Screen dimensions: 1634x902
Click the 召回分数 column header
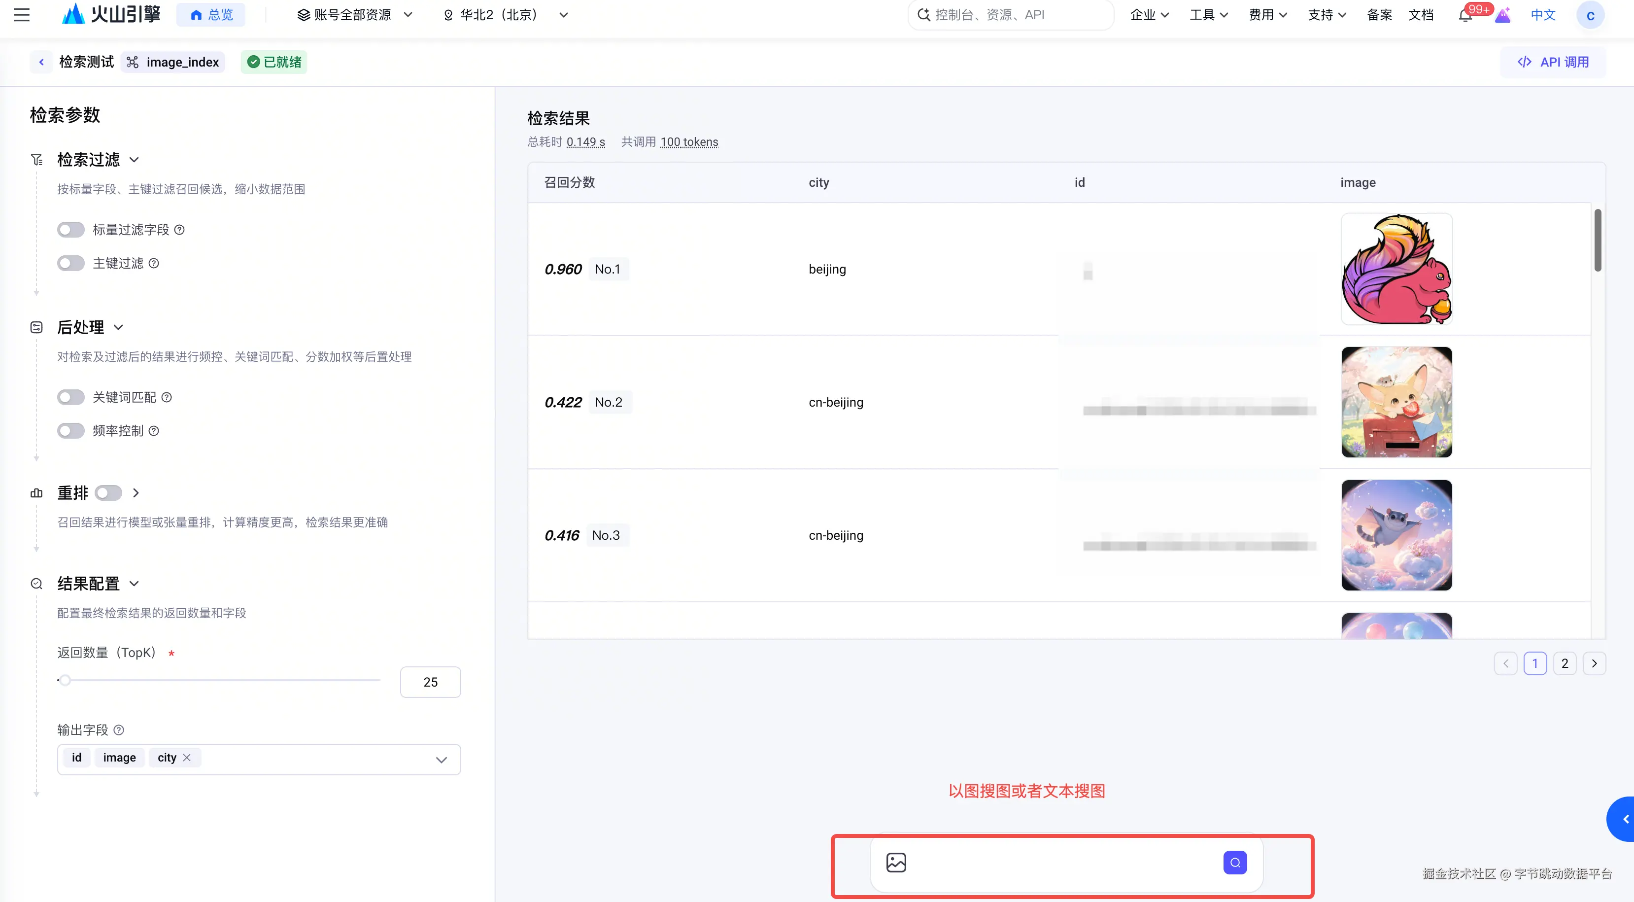tap(570, 182)
